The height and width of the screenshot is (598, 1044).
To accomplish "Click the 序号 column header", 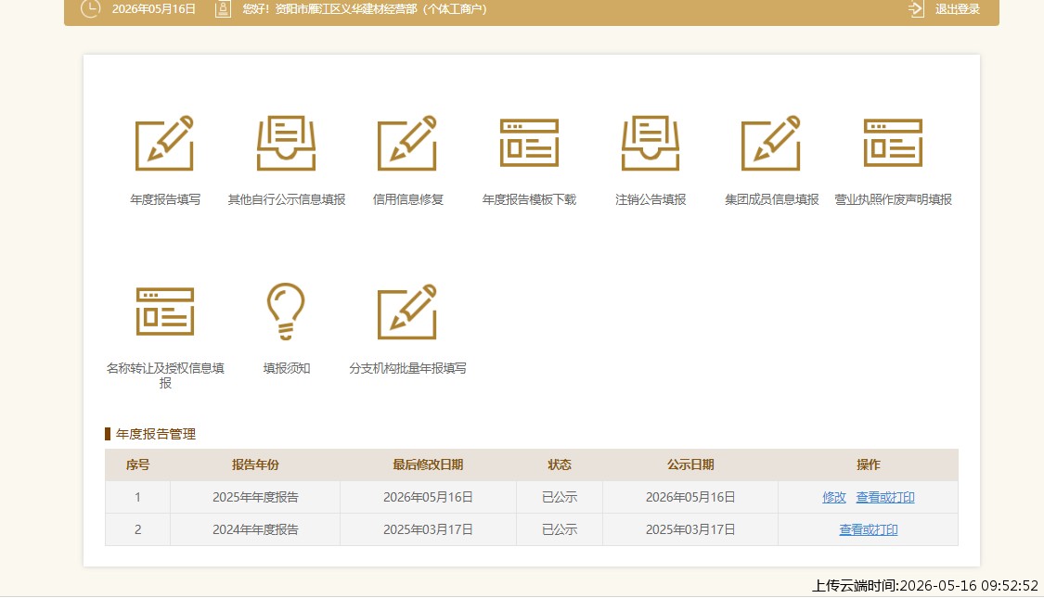I will (x=138, y=464).
